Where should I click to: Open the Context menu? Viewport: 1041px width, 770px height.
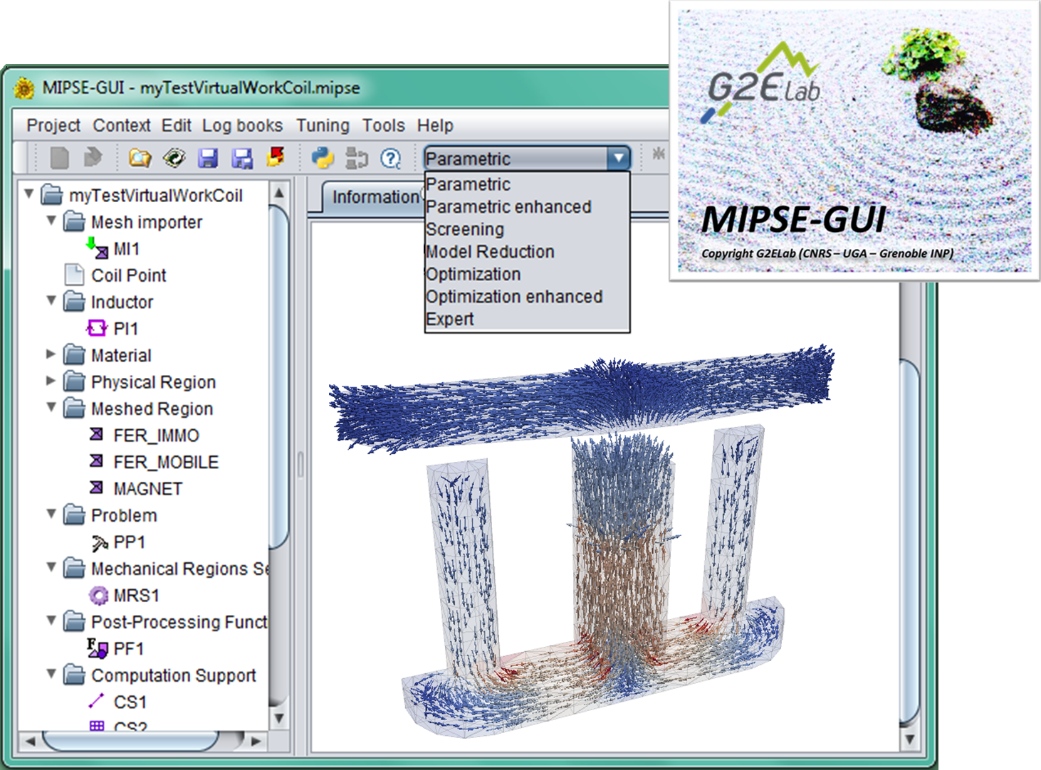(122, 125)
